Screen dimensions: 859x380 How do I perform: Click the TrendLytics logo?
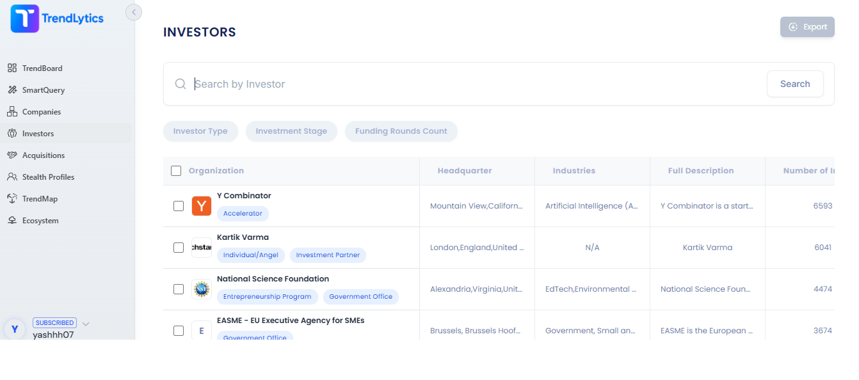pos(57,19)
